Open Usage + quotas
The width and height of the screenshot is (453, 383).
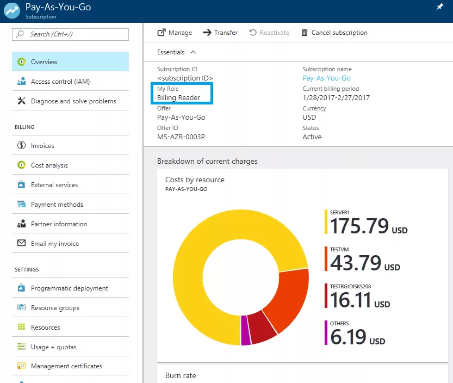[70, 347]
